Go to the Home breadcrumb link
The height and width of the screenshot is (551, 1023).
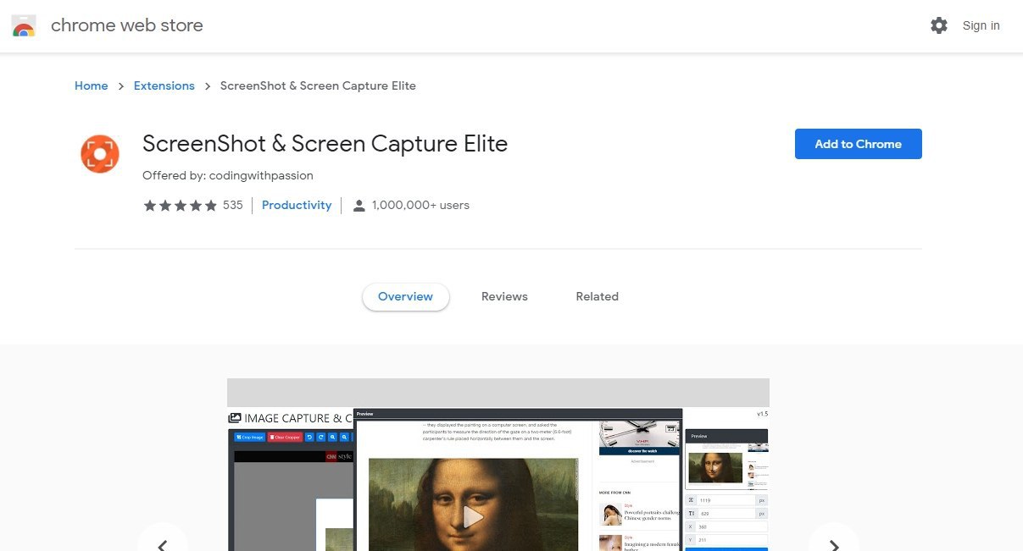click(x=91, y=85)
